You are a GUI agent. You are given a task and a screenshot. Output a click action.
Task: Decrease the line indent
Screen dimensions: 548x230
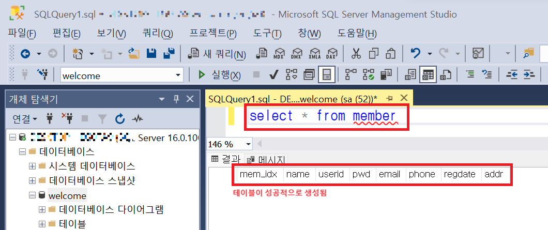(x=512, y=74)
